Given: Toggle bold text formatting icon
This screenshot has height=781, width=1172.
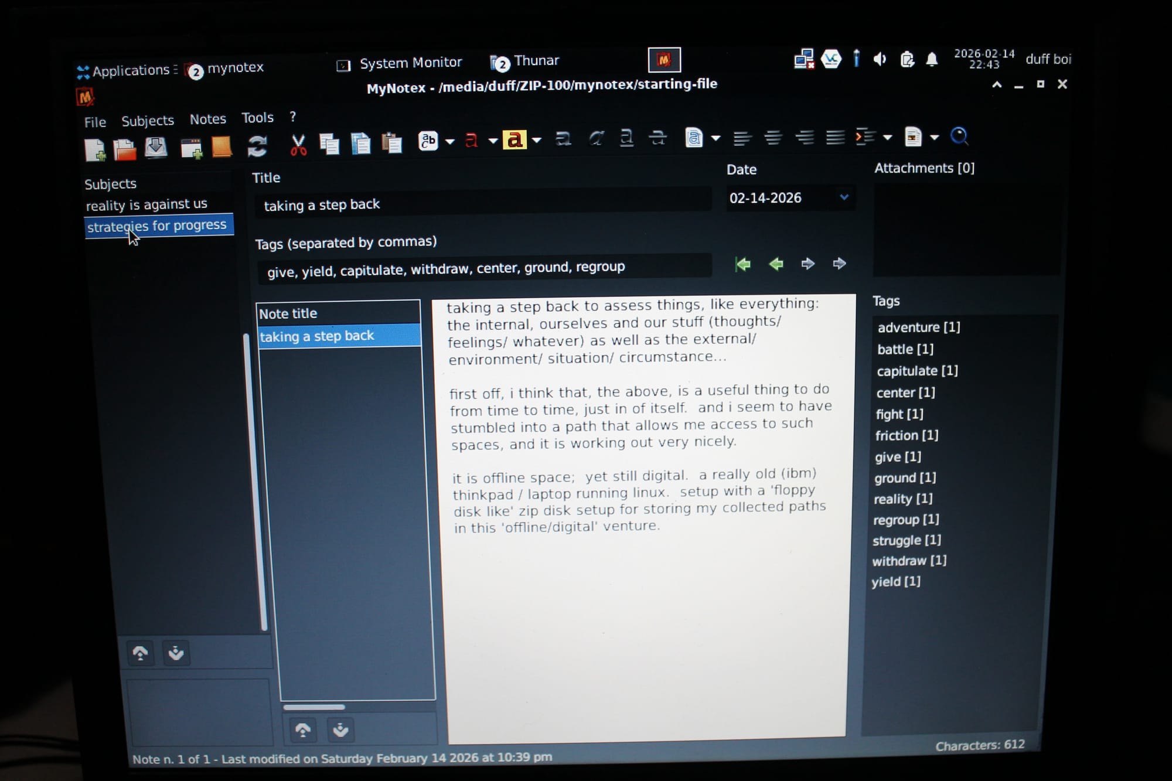Looking at the screenshot, I should (563, 139).
